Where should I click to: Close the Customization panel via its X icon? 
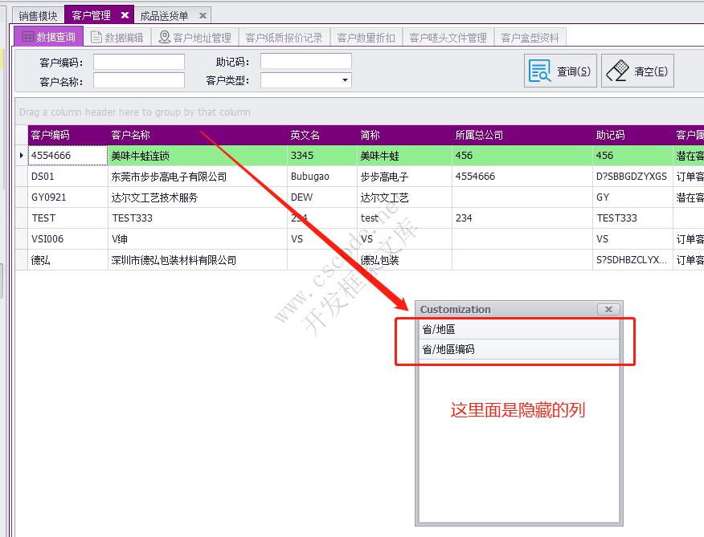[x=608, y=308]
